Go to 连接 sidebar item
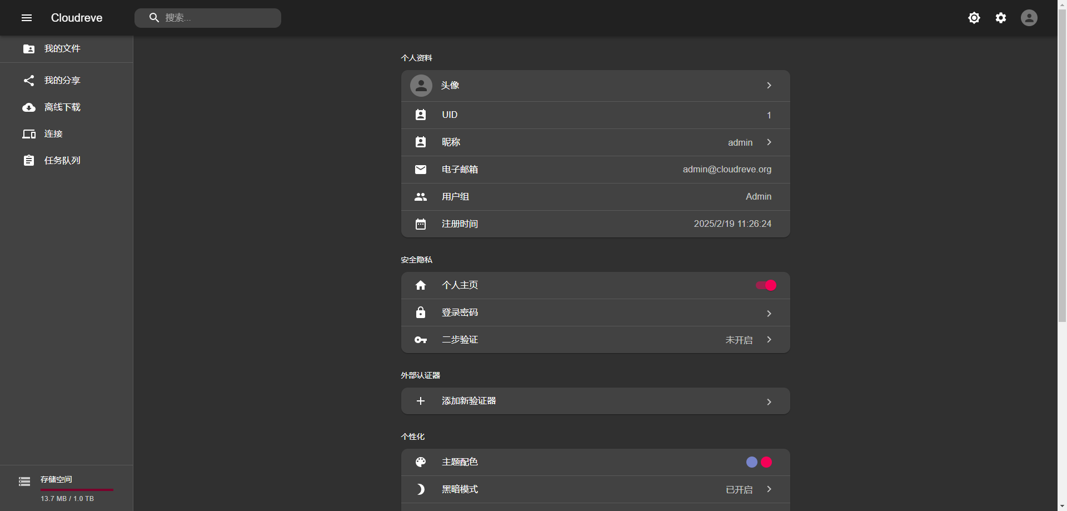Screen dimensions: 1067x511 (x=53, y=134)
